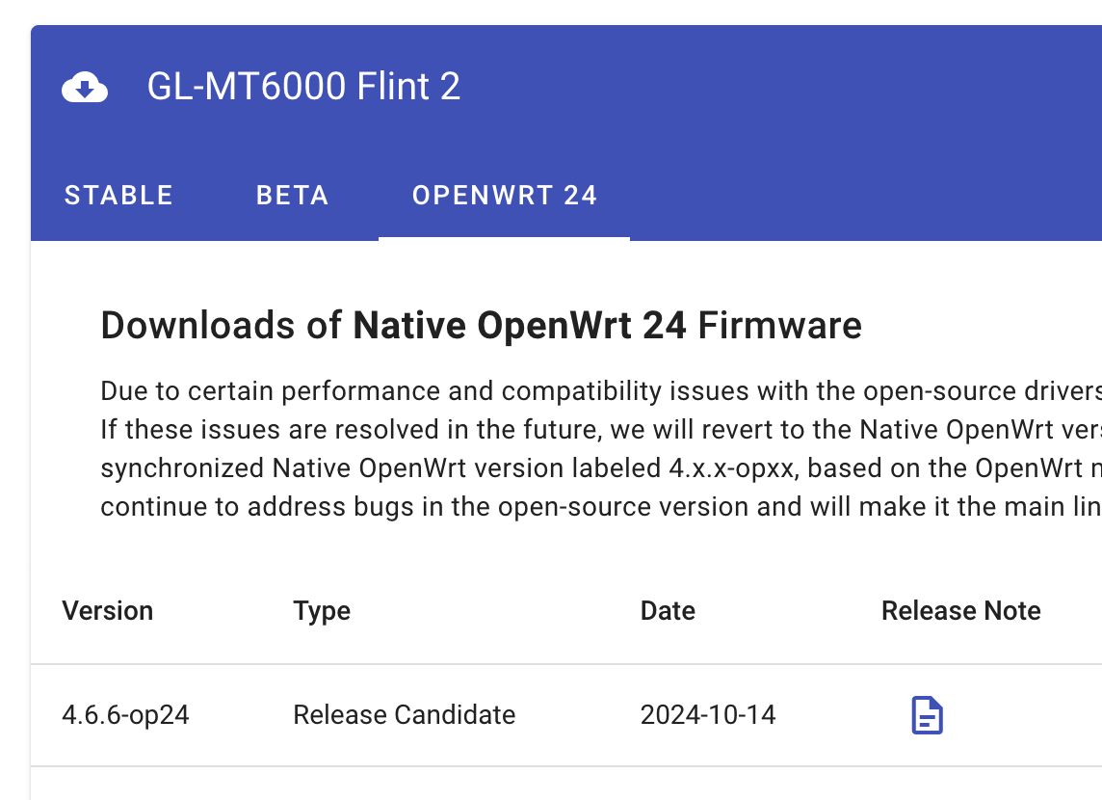Select the OPENWRT 24 tab
This screenshot has height=800, width=1102.
[x=505, y=196]
